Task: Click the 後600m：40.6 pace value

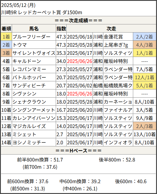Action: 131,181
